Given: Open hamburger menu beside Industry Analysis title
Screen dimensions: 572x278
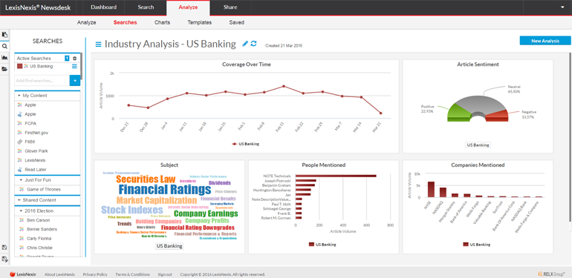Looking at the screenshot, I should (x=98, y=44).
